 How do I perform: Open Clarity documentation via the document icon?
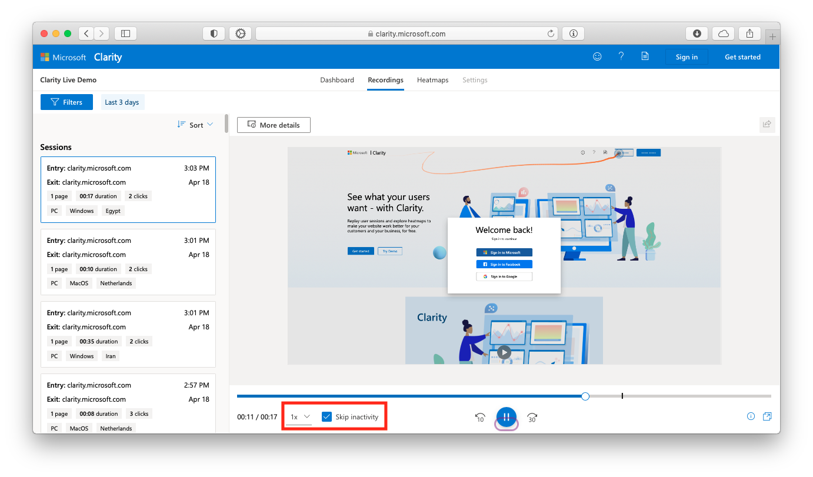644,56
